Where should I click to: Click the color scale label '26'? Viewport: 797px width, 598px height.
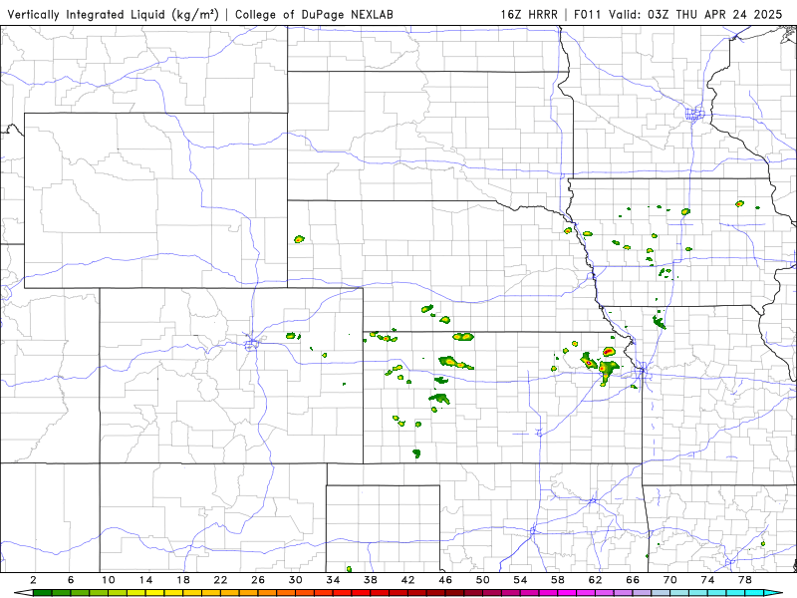tap(258, 580)
